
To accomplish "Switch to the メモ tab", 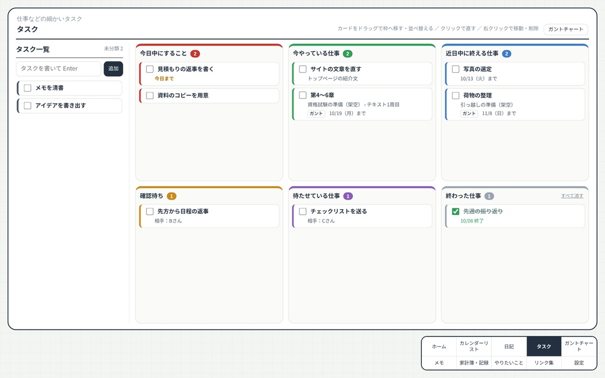I will 439,363.
